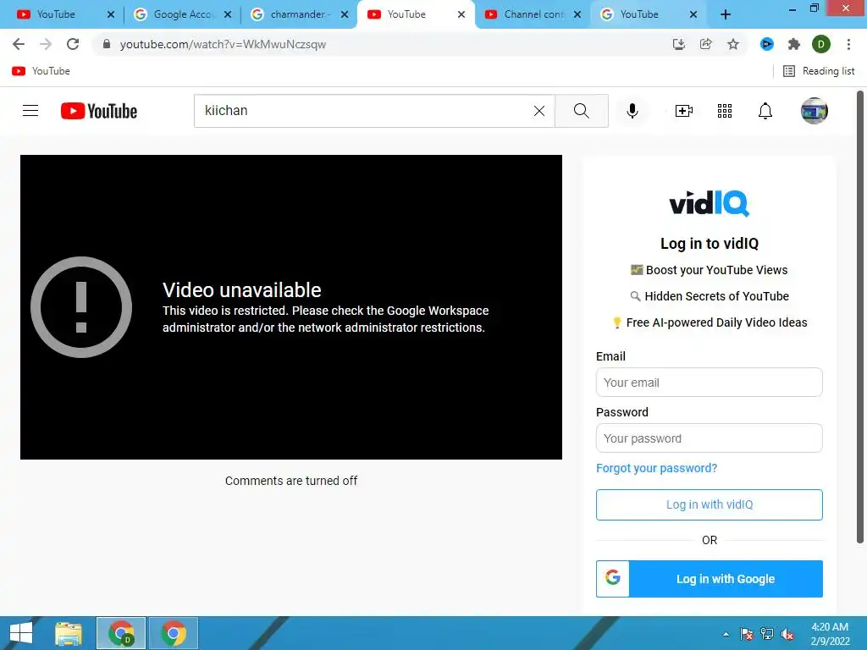867x650 pixels.
Task: Open the muted volume tray icon
Action: [x=787, y=634]
